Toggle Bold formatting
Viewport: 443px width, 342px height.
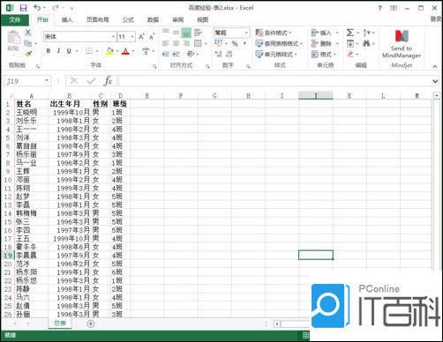[49, 51]
